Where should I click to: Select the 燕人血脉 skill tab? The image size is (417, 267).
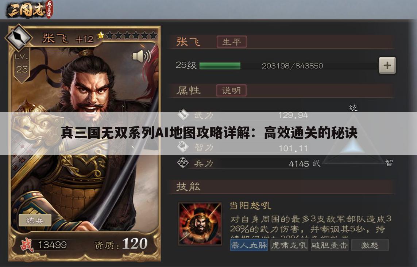click(x=249, y=245)
